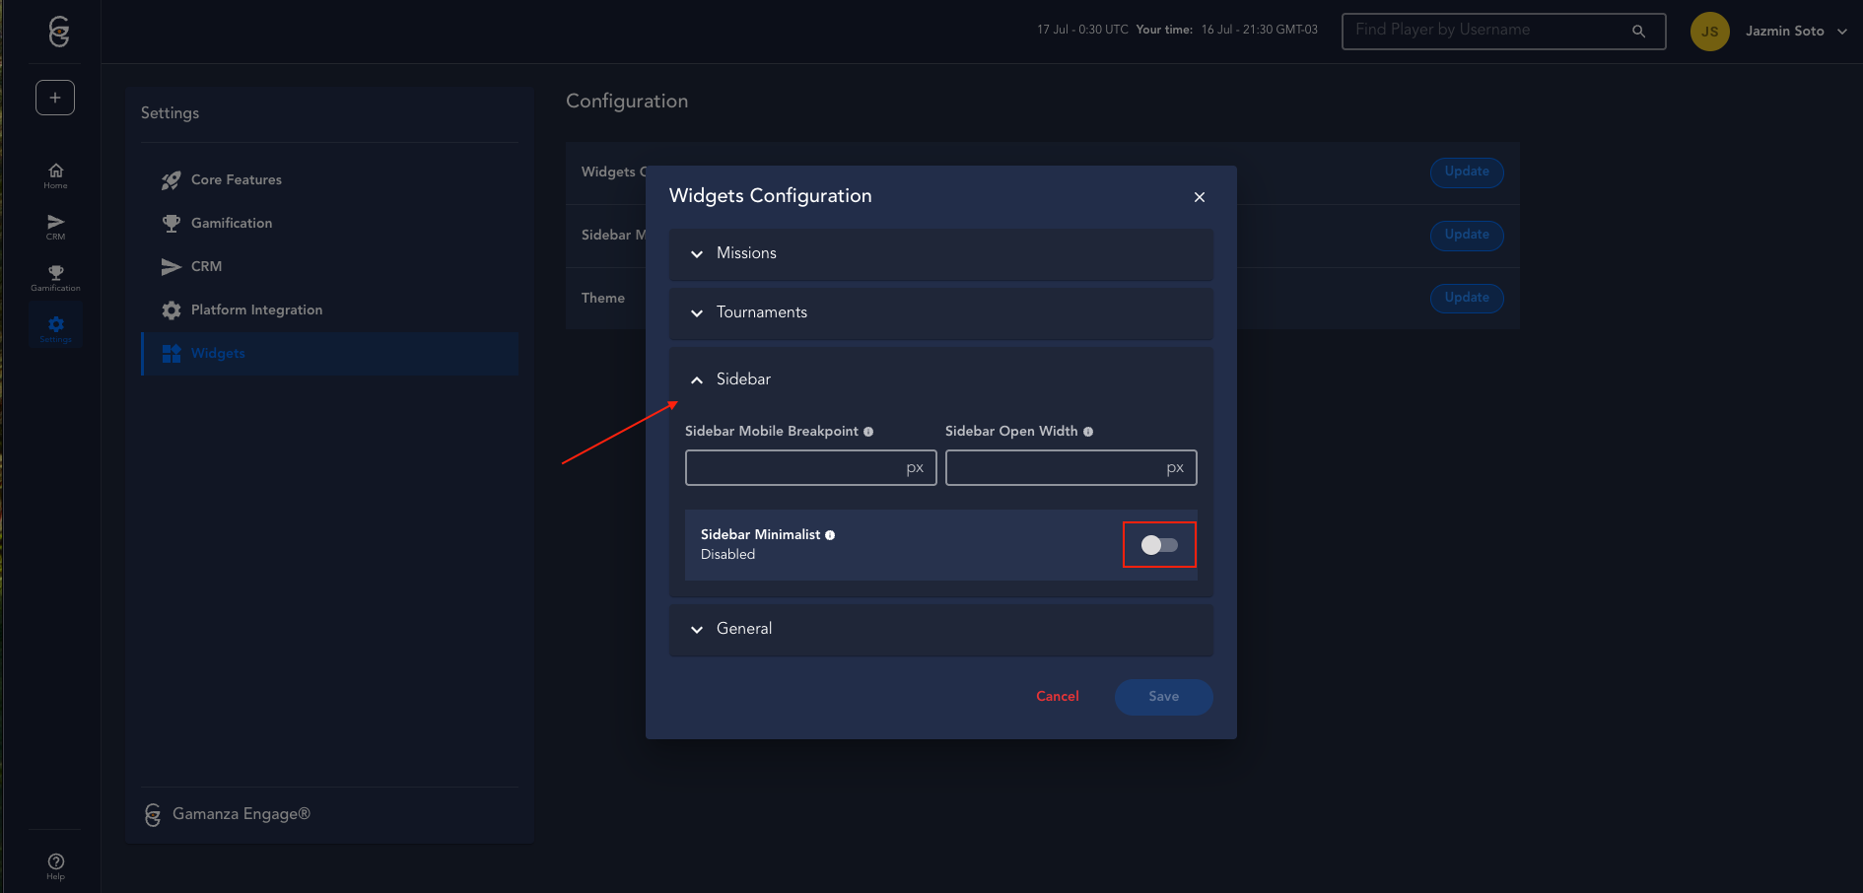The height and width of the screenshot is (893, 1863).
Task: Click the plus add button in left rail
Action: (x=55, y=98)
